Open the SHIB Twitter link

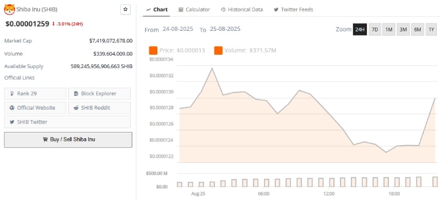click(67, 122)
